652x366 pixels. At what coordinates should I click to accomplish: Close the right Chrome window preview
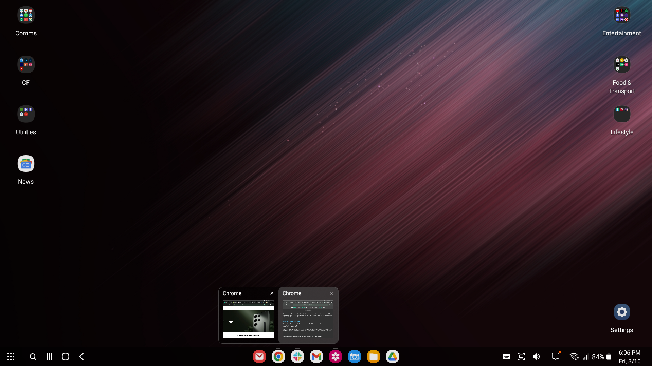332,293
